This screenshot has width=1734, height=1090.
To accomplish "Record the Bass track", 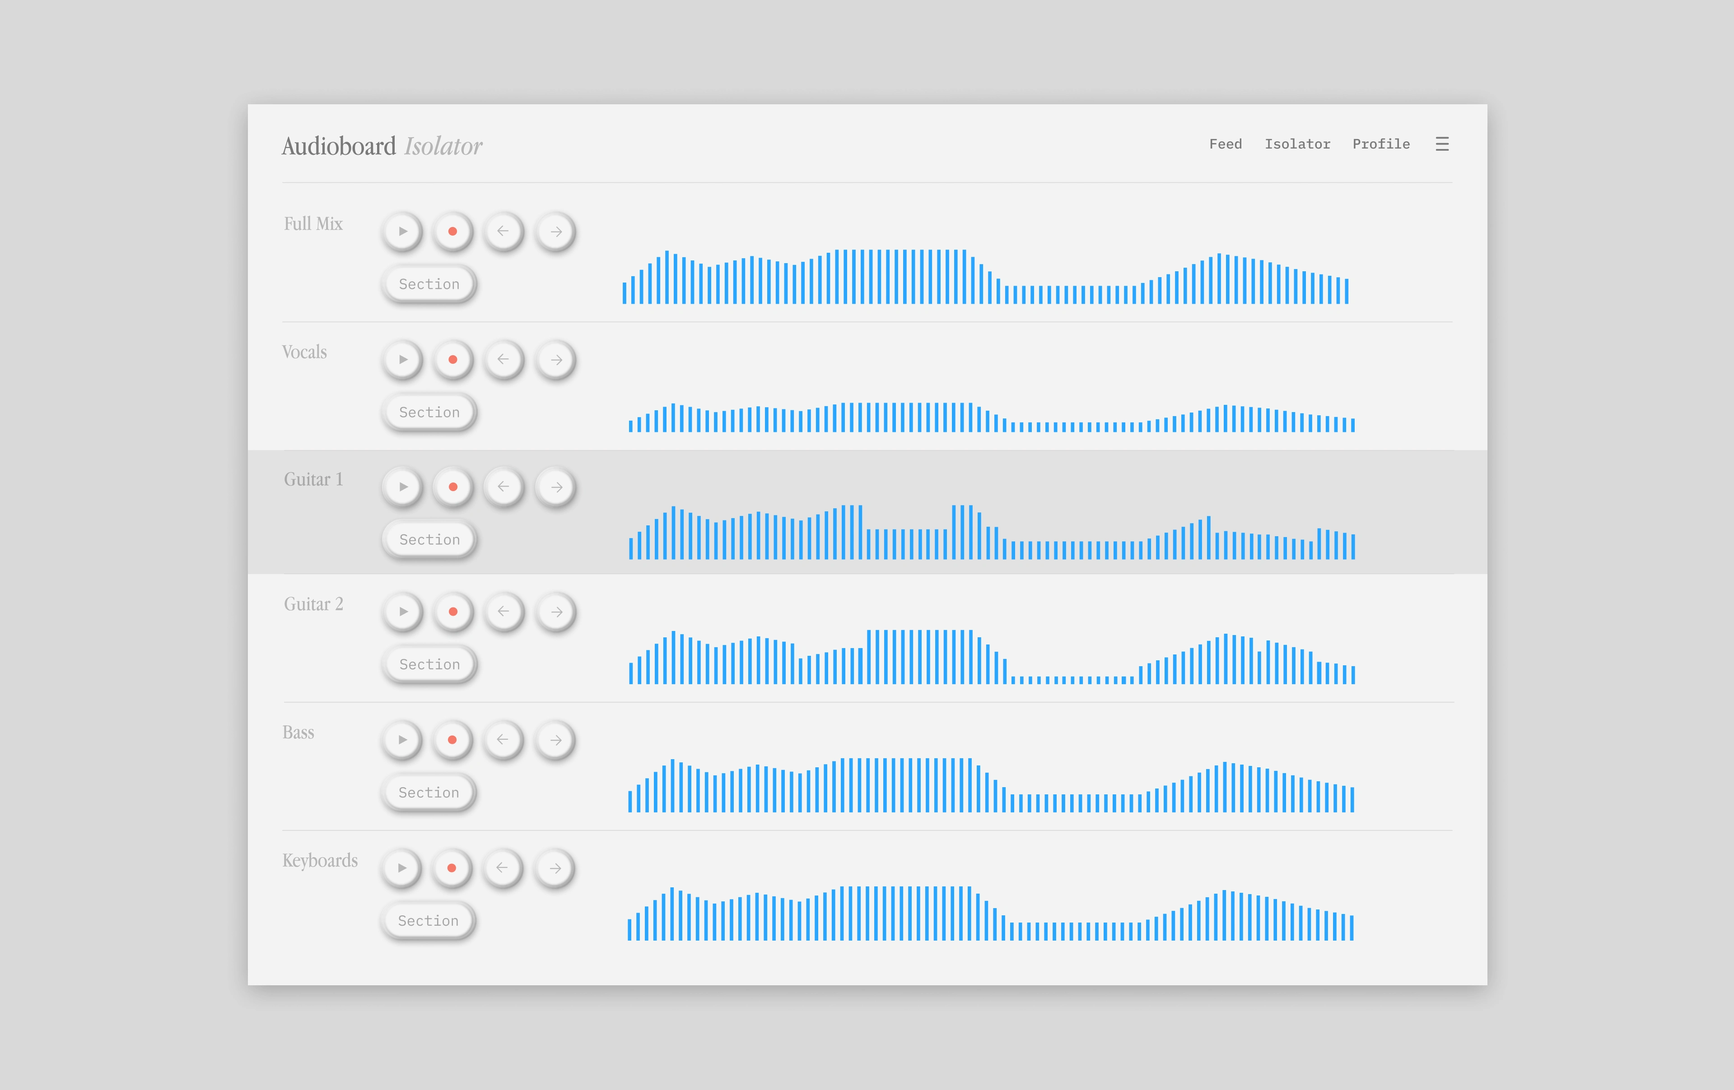I will click(x=452, y=739).
